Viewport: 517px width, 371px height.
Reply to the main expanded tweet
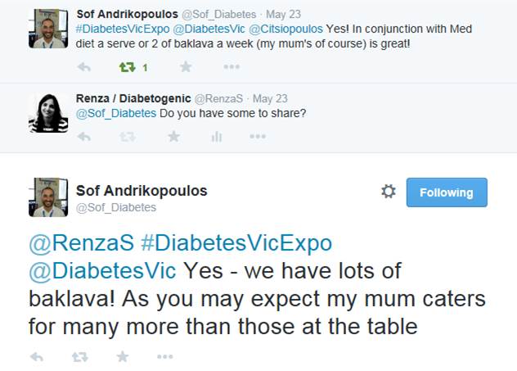pos(37,356)
